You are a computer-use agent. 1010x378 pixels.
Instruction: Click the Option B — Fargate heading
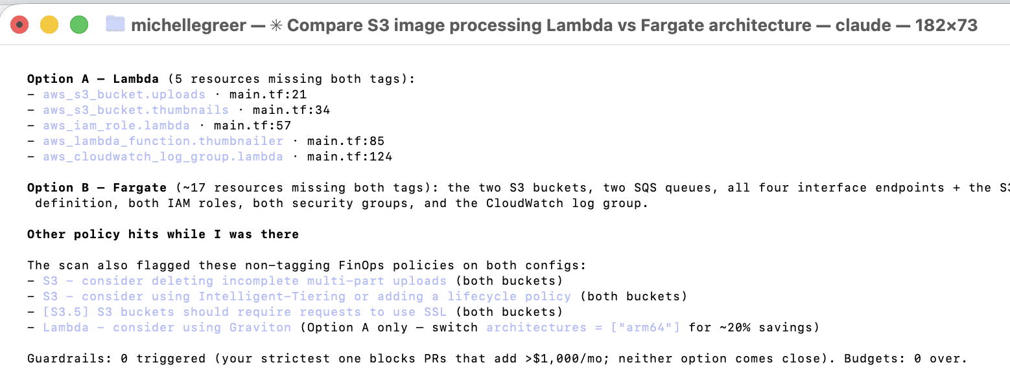[x=97, y=188]
